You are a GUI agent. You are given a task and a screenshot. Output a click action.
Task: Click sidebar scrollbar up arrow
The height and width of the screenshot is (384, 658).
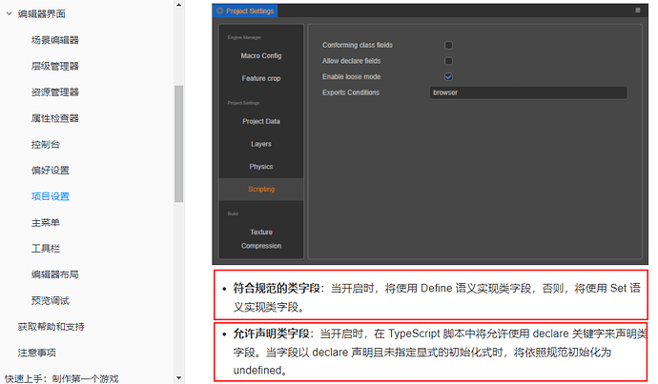[178, 5]
